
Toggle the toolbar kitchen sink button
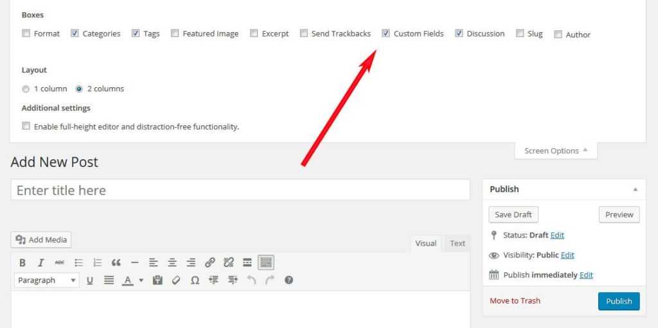pos(266,263)
